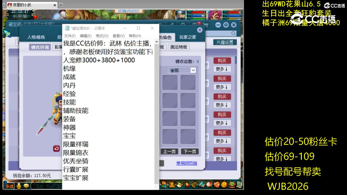Close the inner panel with round X

[x=200, y=30]
